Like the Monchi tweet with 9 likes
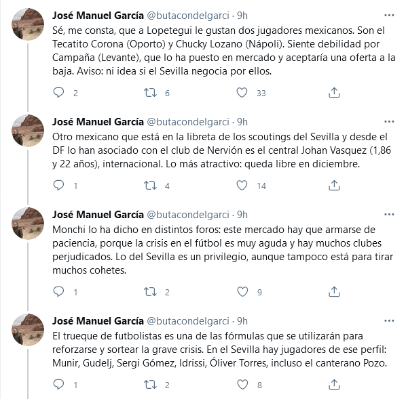 [242, 291]
